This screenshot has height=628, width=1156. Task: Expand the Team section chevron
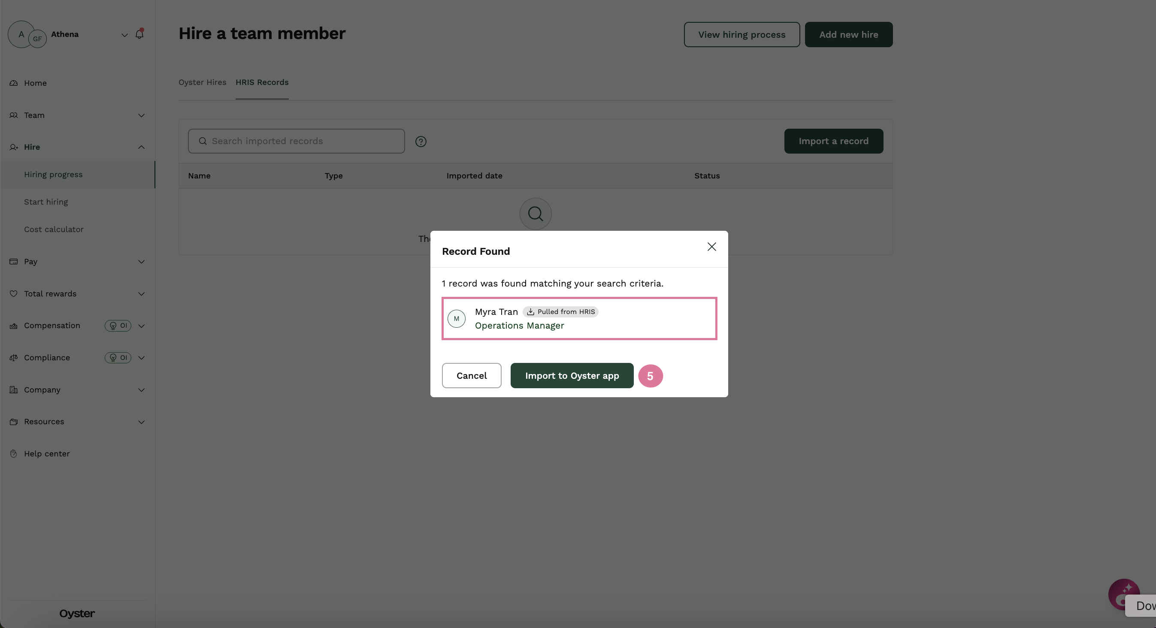(x=141, y=115)
